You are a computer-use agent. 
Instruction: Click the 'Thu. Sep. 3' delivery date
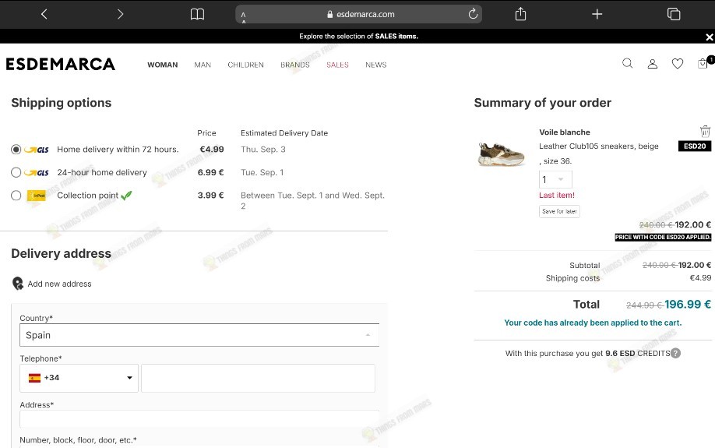(263, 149)
